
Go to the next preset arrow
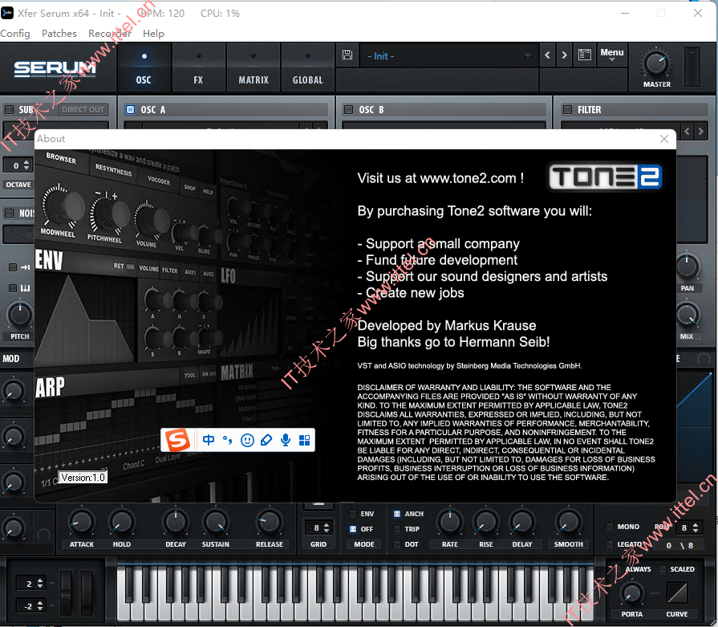[565, 55]
